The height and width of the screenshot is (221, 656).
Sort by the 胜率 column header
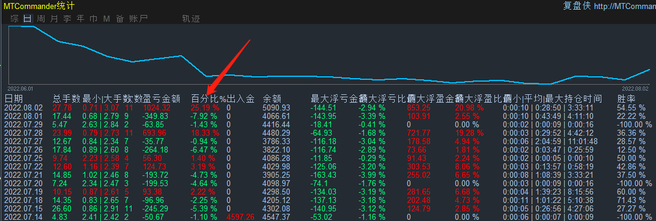coord(627,98)
